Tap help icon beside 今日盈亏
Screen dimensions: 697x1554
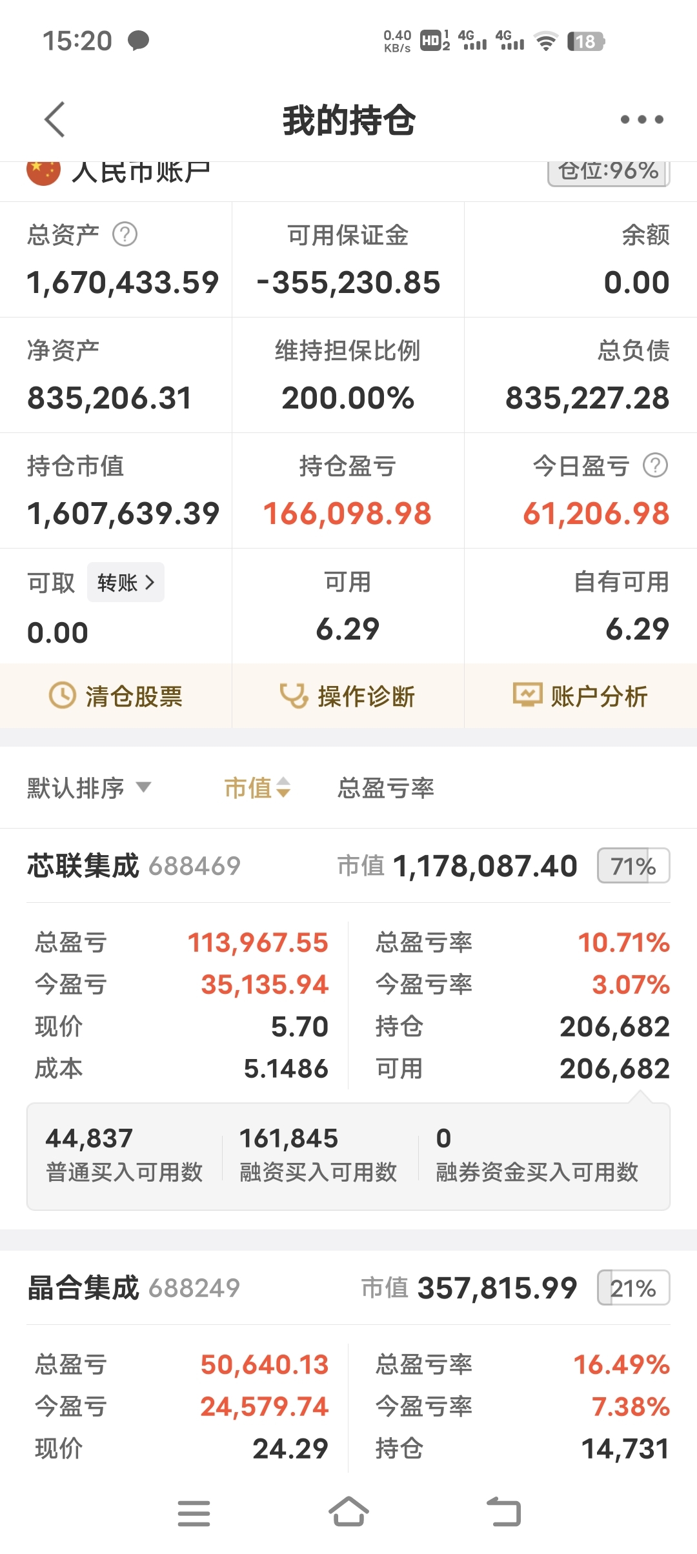655,465
